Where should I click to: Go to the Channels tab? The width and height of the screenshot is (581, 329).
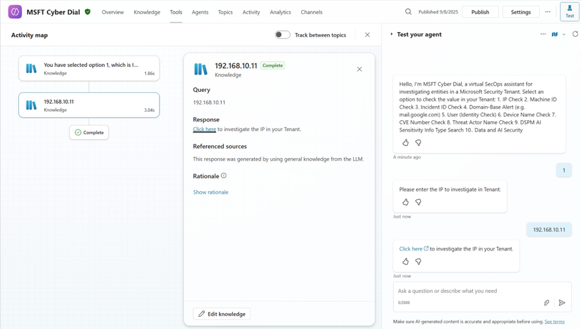(x=311, y=12)
